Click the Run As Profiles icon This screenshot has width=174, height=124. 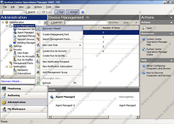coord(15,60)
